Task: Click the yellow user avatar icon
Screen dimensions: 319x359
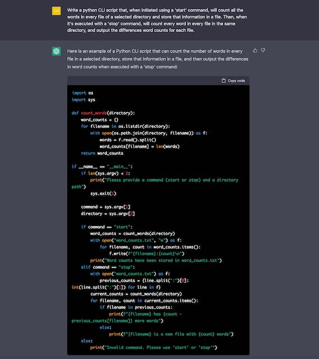Action: click(56, 11)
